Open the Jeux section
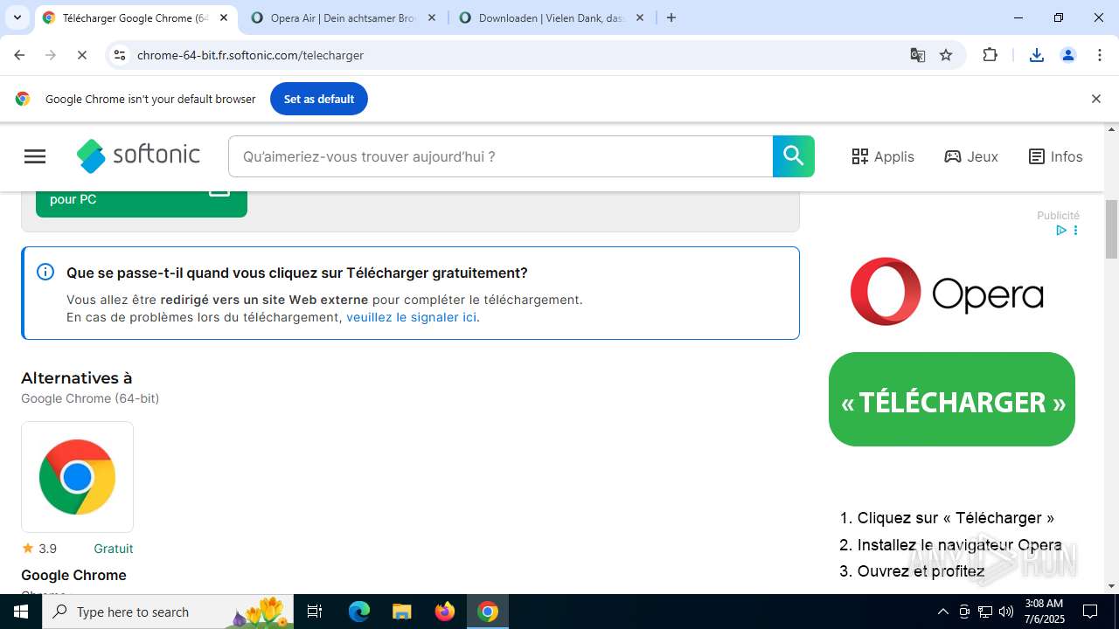Screen dimensions: 1119x629 [x=971, y=156]
